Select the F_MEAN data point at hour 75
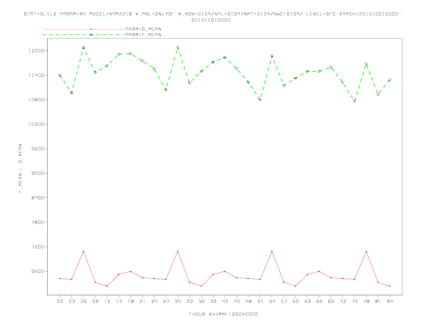 click(354, 101)
